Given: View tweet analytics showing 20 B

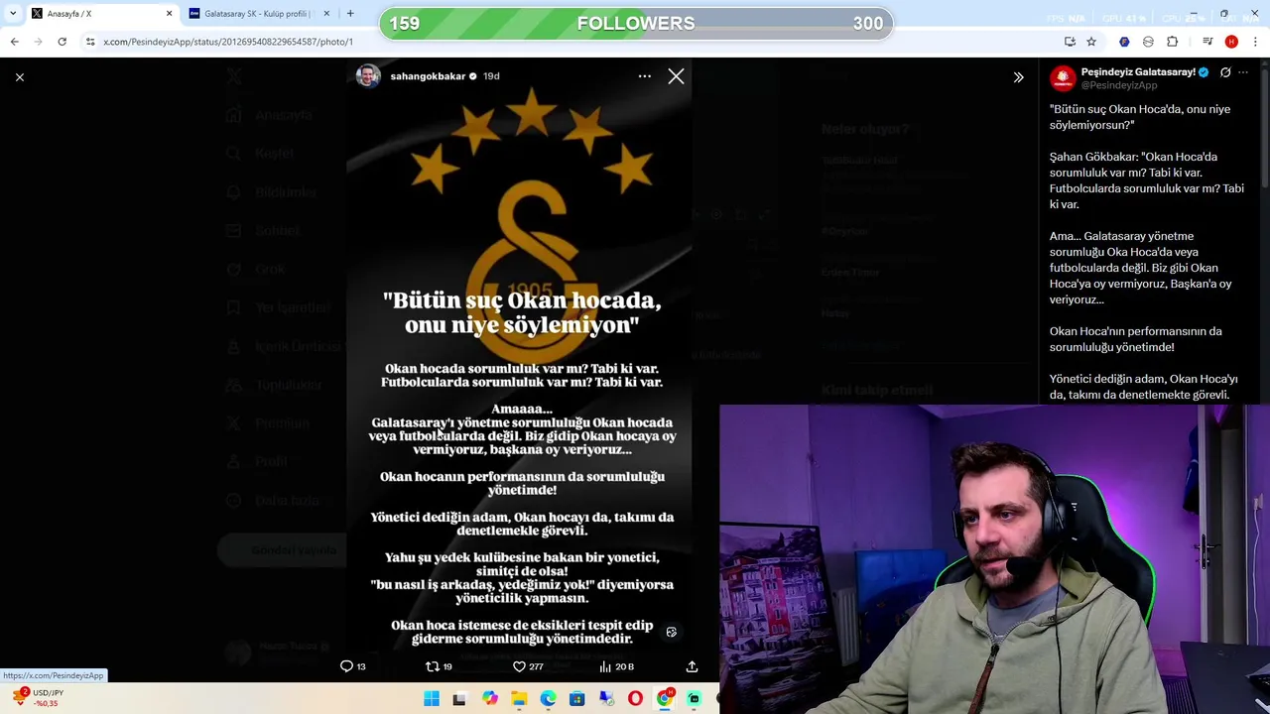Looking at the screenshot, I should click(x=616, y=666).
